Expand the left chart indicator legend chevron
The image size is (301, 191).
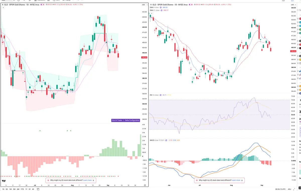[x=3, y=8]
